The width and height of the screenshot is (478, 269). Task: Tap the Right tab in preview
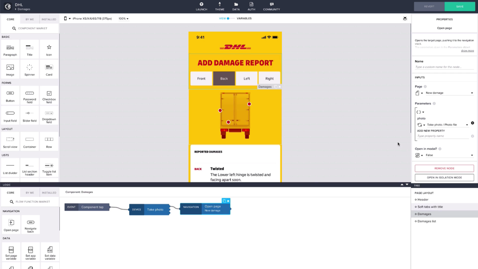pos(269,79)
